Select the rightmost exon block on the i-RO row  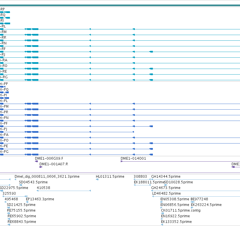[x=151, y=69]
